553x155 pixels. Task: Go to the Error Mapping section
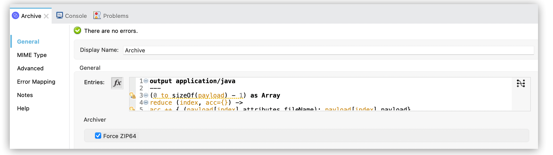click(36, 82)
